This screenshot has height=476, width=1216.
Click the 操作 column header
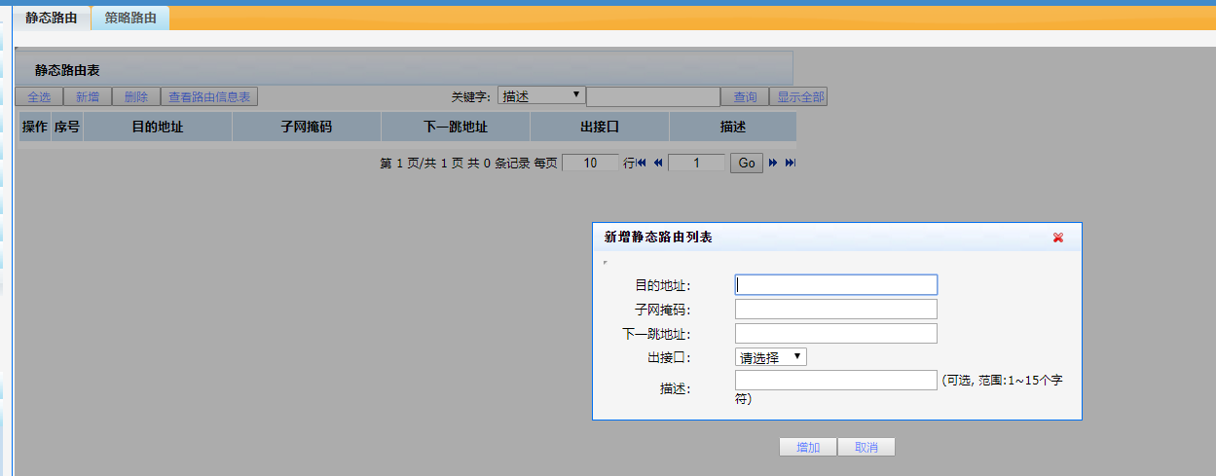[x=35, y=127]
